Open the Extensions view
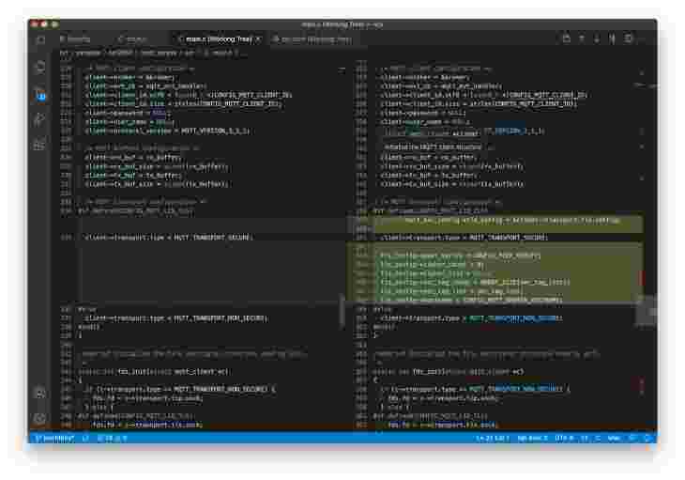 pyautogui.click(x=40, y=145)
